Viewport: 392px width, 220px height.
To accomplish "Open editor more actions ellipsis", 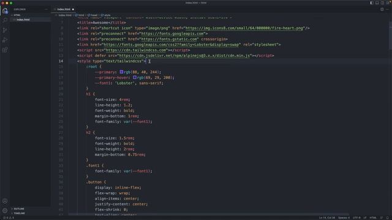I will click(387, 9).
